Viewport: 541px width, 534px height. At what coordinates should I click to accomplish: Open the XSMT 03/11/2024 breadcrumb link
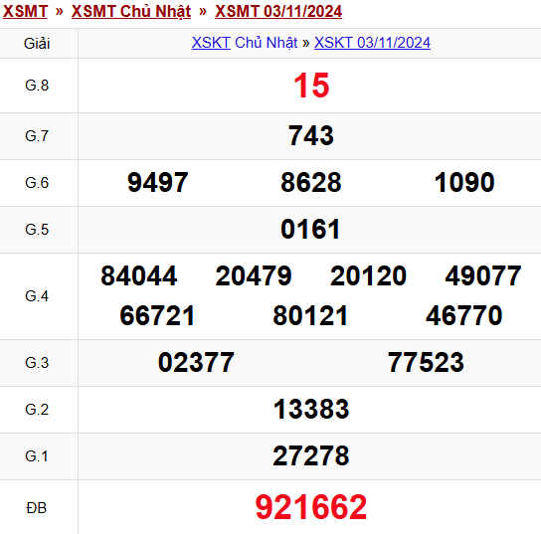click(x=278, y=11)
